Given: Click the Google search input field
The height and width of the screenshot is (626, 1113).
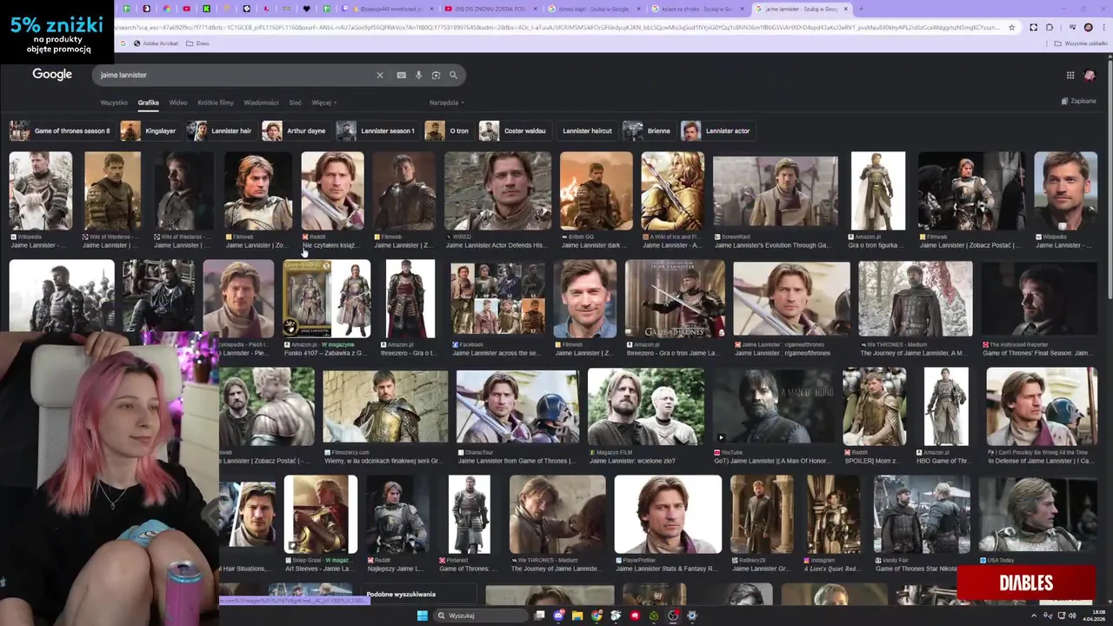Looking at the screenshot, I should coord(235,75).
